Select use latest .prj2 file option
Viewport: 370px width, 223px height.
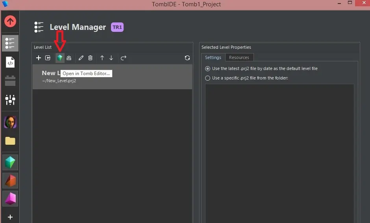208,68
